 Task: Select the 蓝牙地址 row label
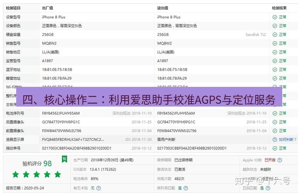point(13,70)
